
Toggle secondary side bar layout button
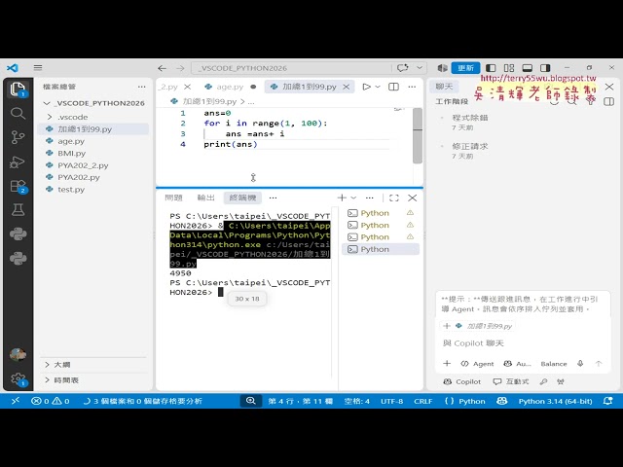[x=545, y=68]
